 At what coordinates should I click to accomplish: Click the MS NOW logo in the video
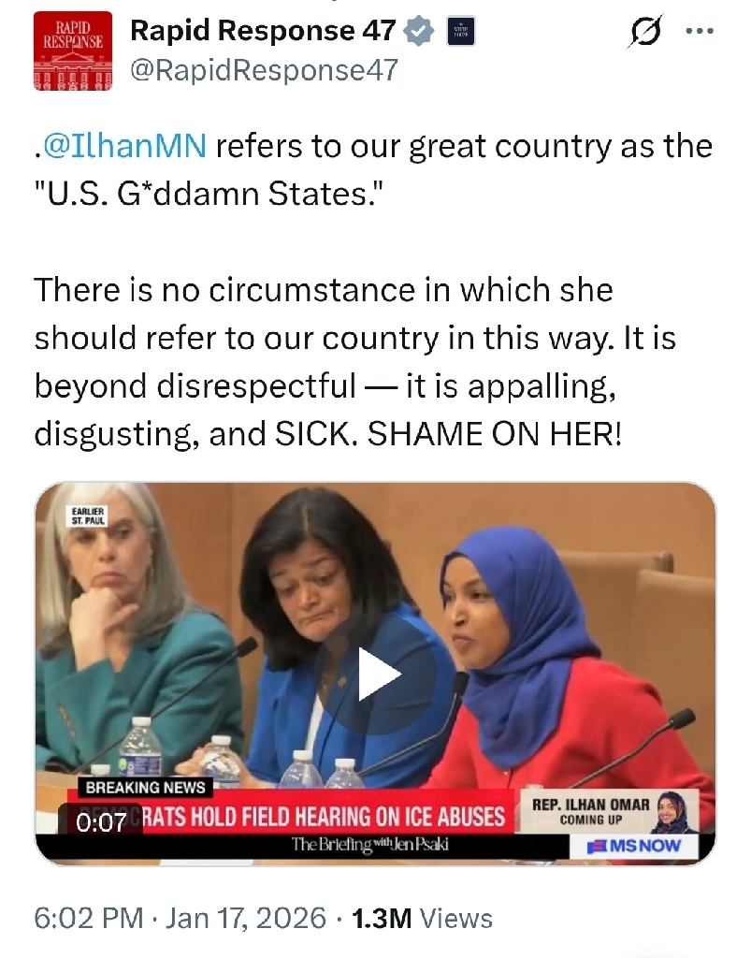click(634, 846)
